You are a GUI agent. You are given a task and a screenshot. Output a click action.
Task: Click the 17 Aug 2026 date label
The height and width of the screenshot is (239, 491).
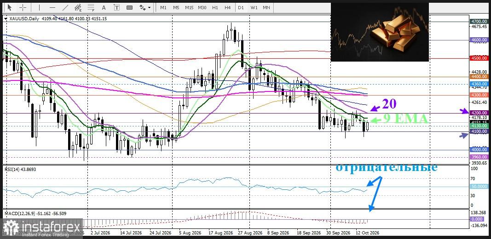(221, 233)
